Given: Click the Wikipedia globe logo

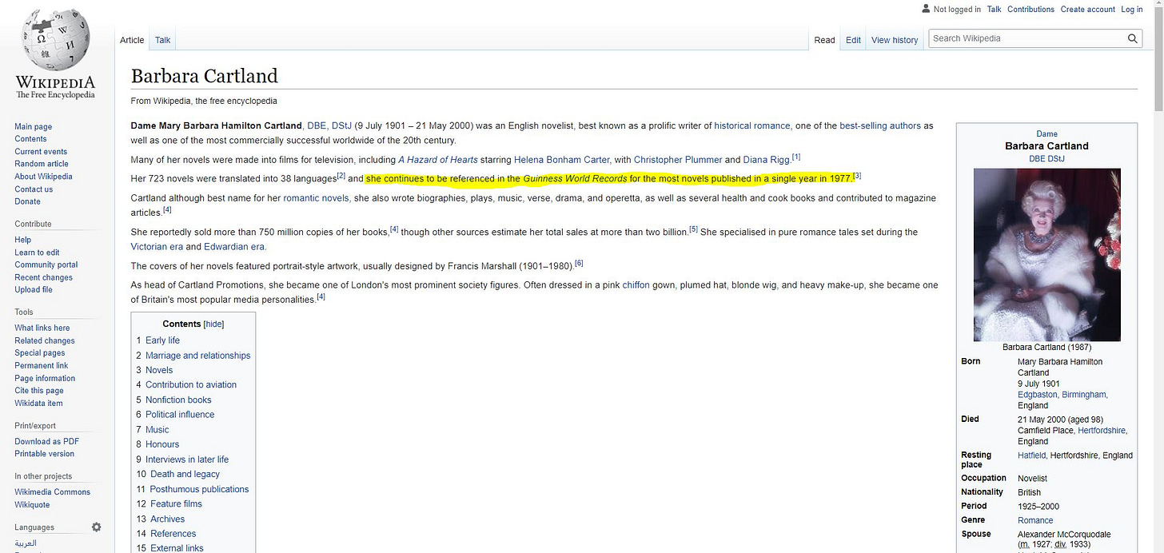Looking at the screenshot, I should click(55, 40).
